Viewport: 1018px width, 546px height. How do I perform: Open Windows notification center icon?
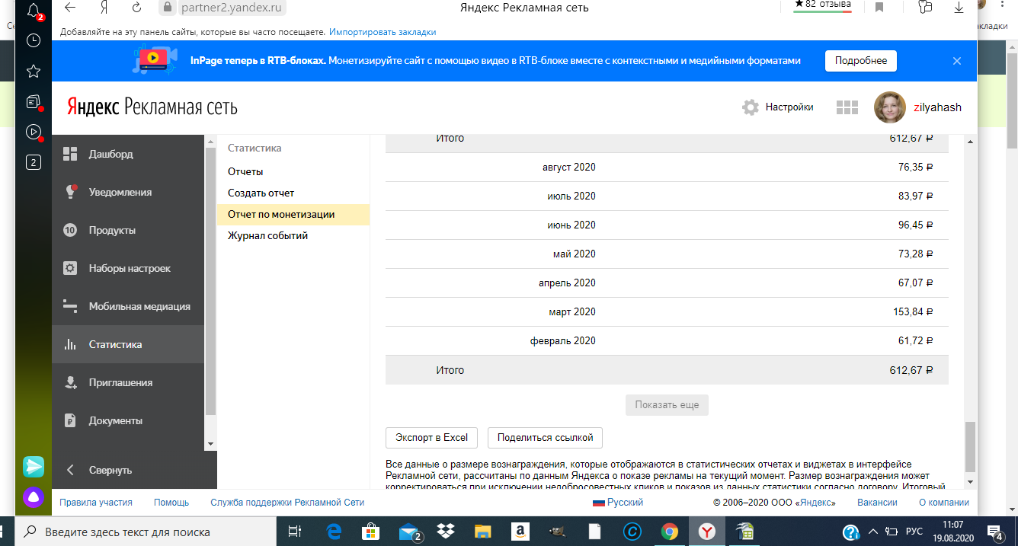point(995,532)
